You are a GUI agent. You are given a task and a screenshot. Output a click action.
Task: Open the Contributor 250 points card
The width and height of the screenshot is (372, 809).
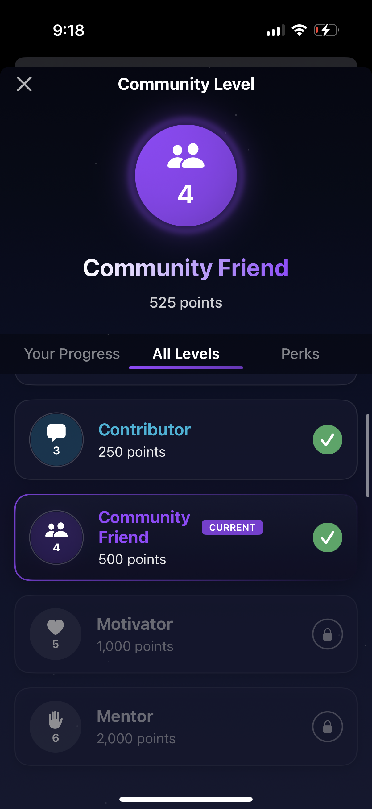coord(186,440)
